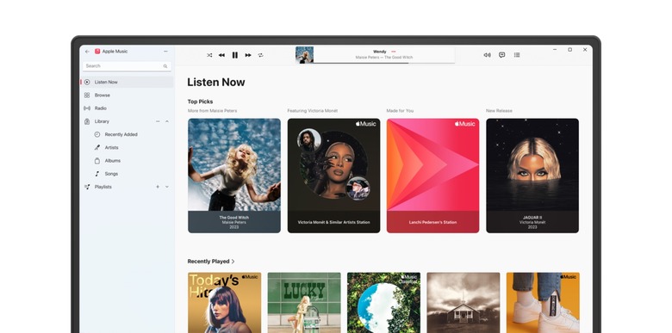
Task: Open the LUCKY album cover
Action: coord(304,303)
